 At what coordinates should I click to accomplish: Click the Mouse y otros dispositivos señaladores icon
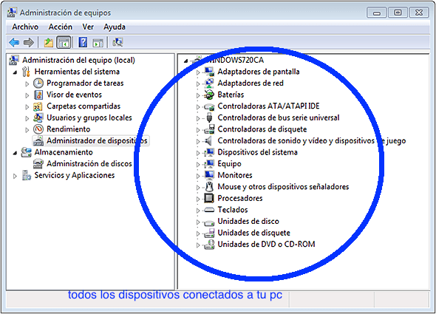click(209, 187)
